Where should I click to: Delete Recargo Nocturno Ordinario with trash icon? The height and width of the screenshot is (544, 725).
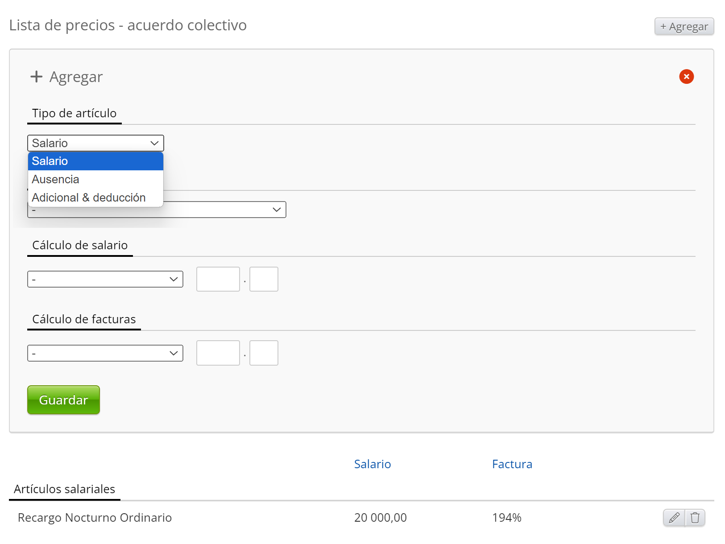point(695,518)
